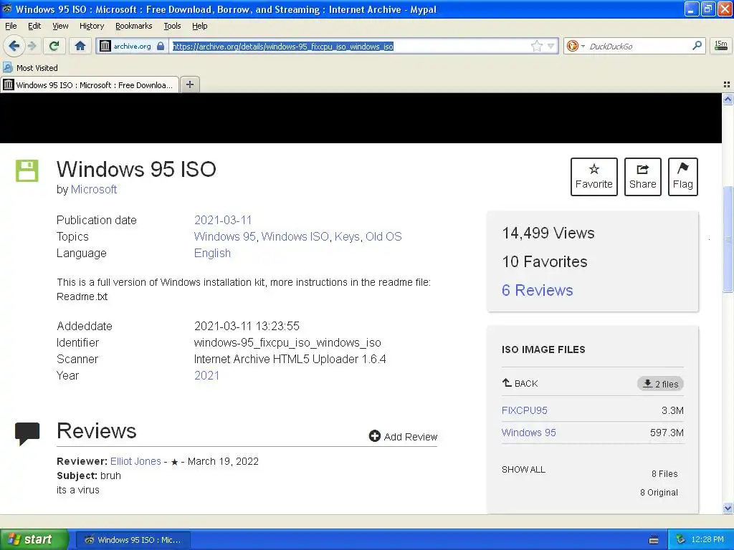Viewport: 734px width, 550px height.
Task: Click the keyboard icon in system tray
Action: point(654,540)
